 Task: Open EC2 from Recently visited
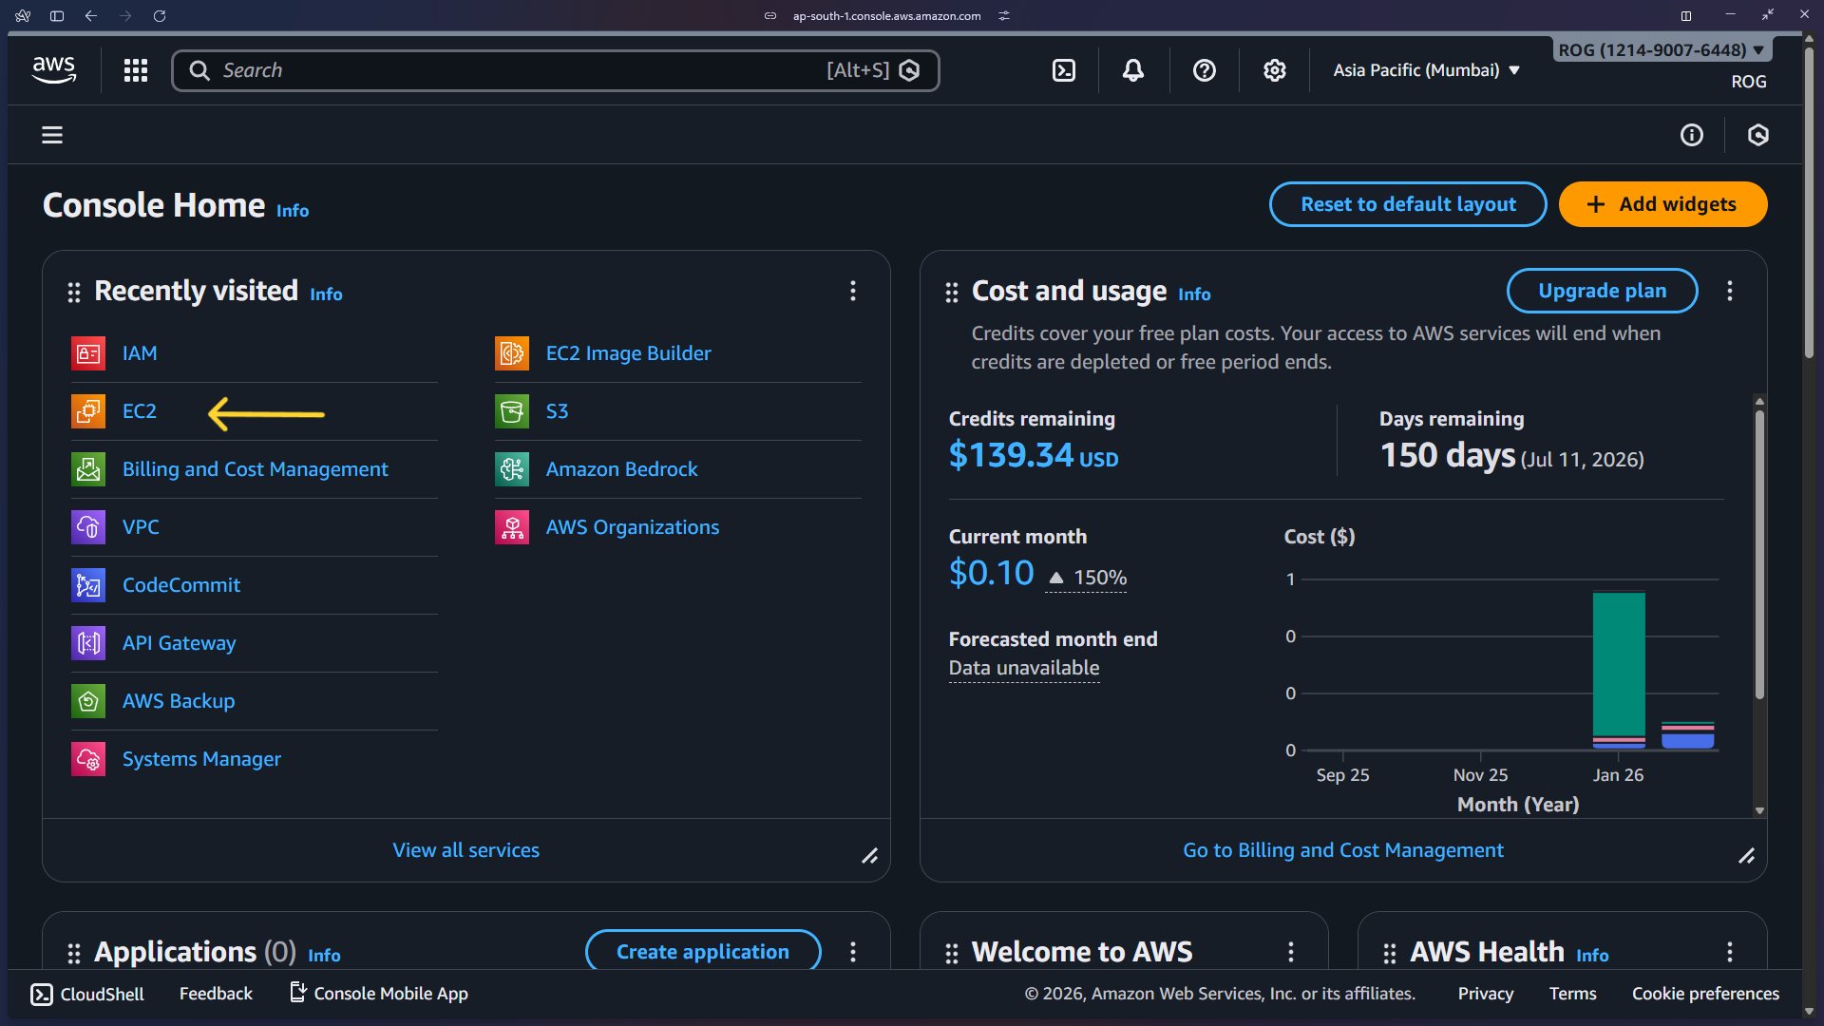pos(139,410)
